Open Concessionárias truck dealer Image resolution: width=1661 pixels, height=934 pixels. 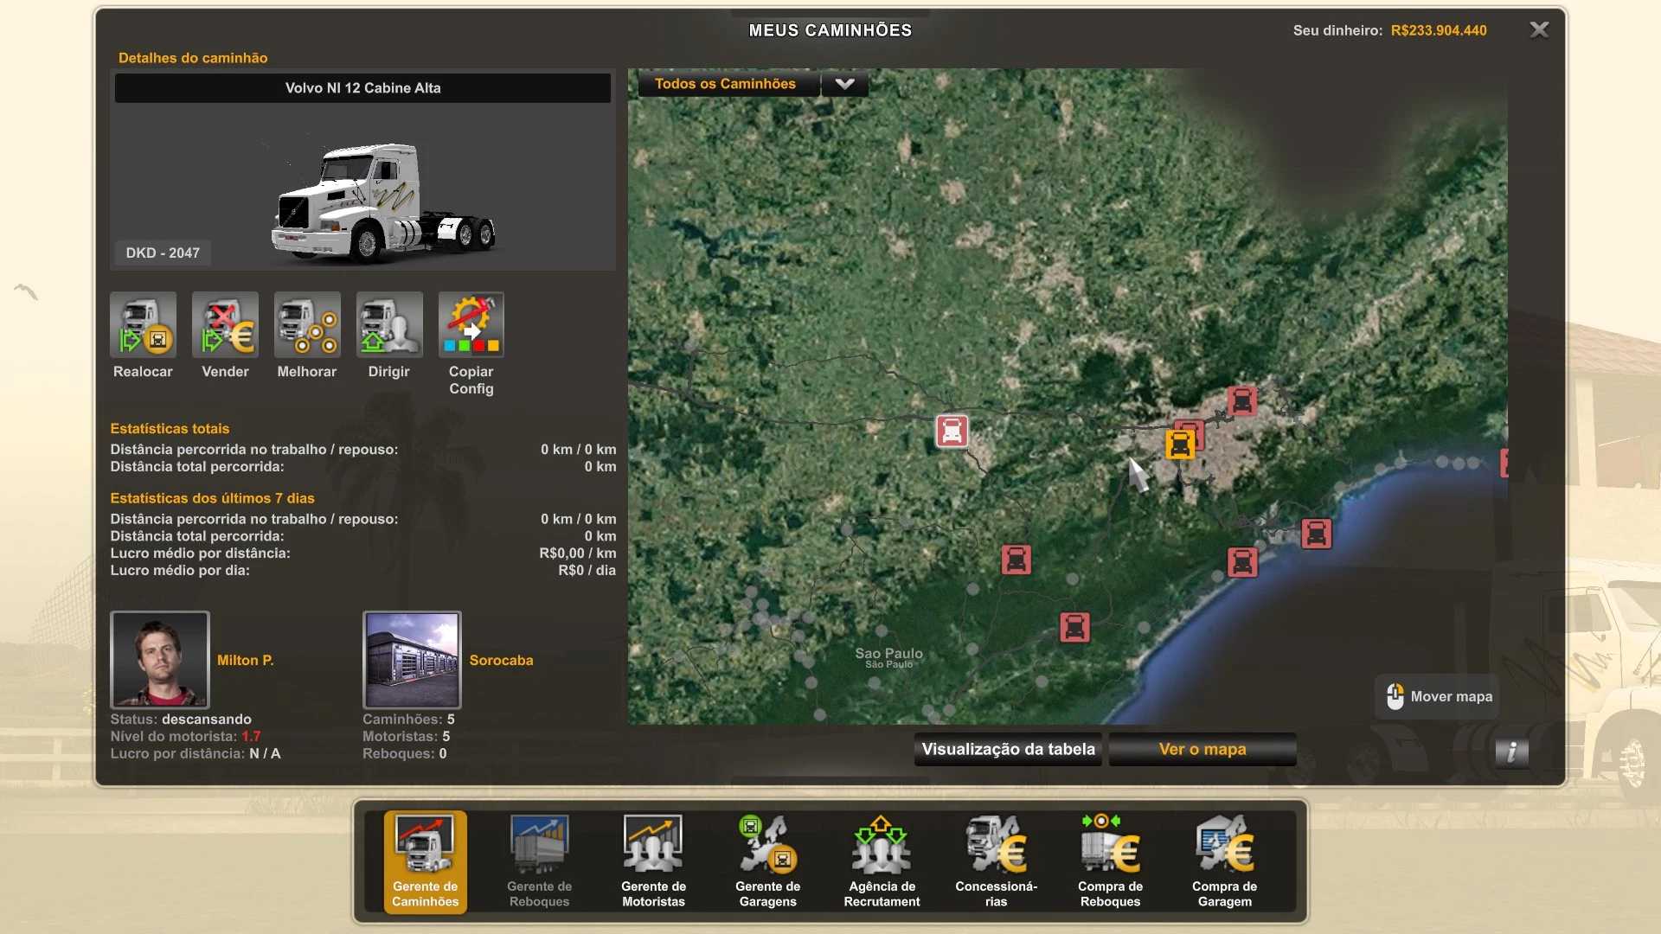[996, 861]
